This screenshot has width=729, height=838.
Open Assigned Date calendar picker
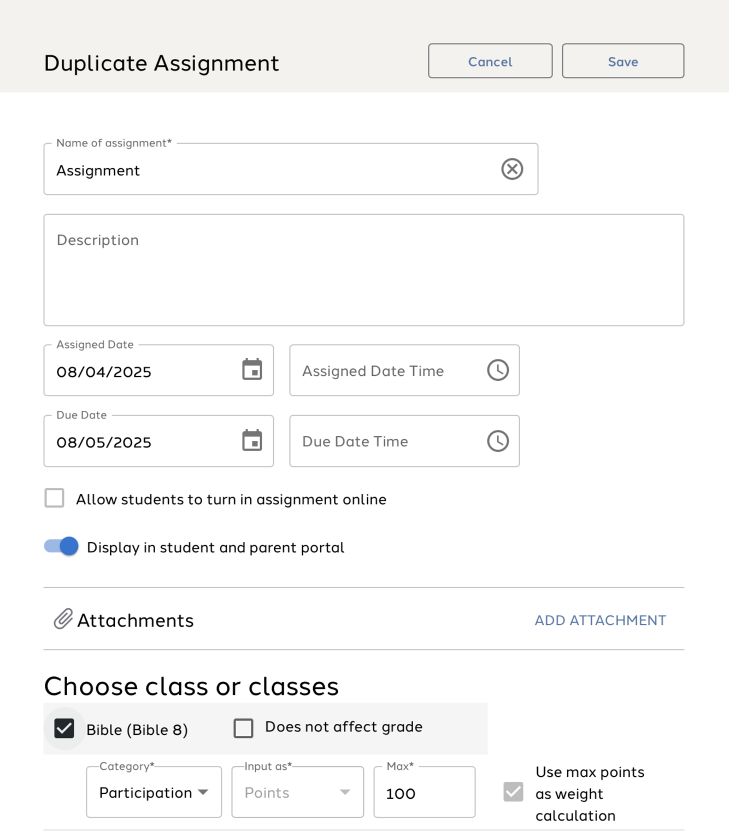(252, 370)
